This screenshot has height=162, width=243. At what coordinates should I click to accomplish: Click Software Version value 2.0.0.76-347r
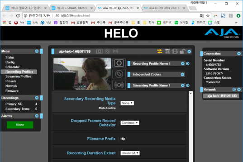click(x=214, y=73)
